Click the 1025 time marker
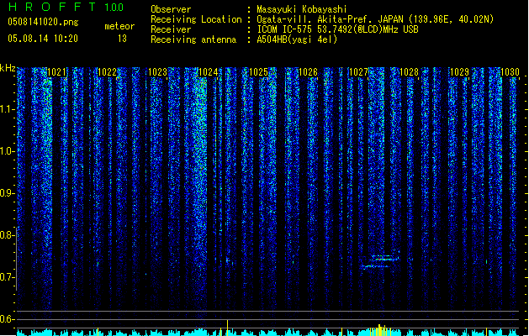The width and height of the screenshot is (529, 336). 258,72
